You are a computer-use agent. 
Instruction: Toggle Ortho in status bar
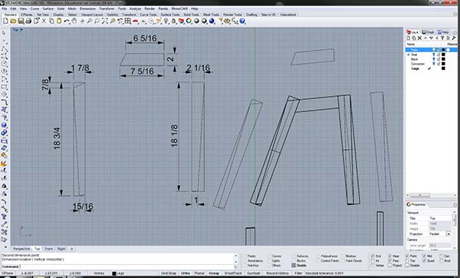click(186, 273)
